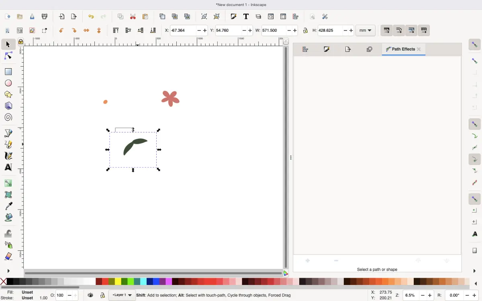The height and width of the screenshot is (301, 482).
Task: Click the plus button to add a path effect
Action: pyautogui.click(x=307, y=260)
